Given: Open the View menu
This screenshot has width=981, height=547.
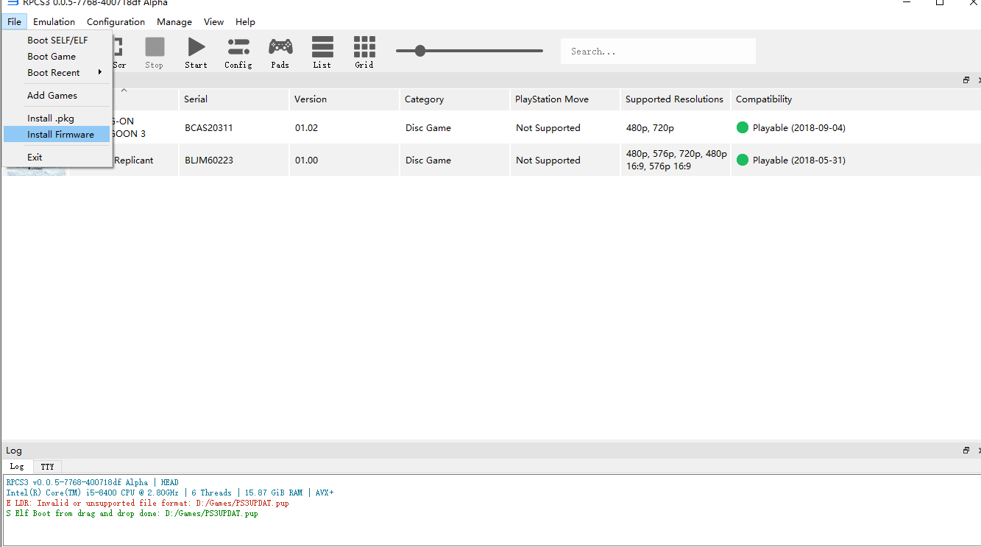Looking at the screenshot, I should (x=214, y=21).
